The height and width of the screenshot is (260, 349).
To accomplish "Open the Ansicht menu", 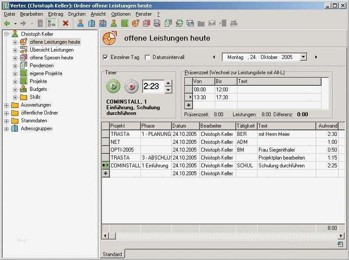I will [98, 14].
